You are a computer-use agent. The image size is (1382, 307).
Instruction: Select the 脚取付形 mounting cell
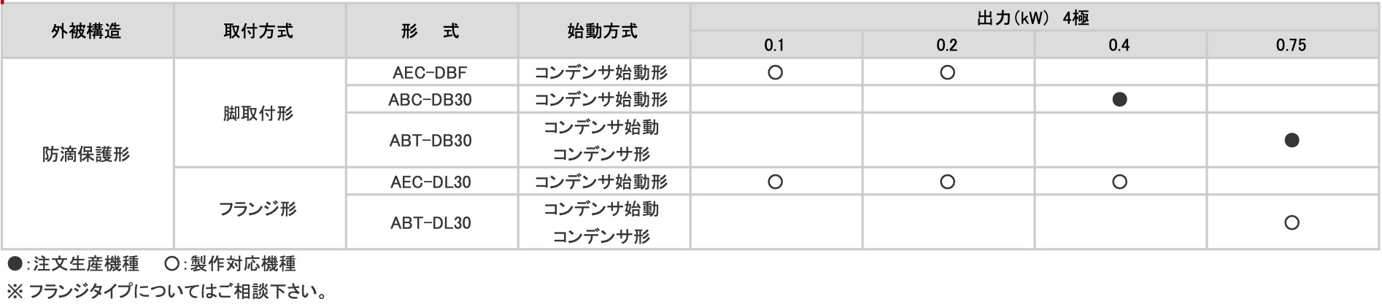click(x=258, y=113)
